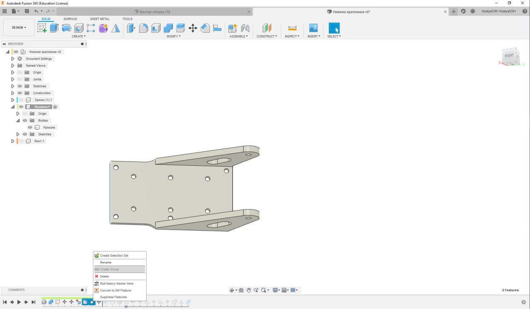
Task: Open the CONSTRUCT dropdown menu
Action: tap(267, 36)
